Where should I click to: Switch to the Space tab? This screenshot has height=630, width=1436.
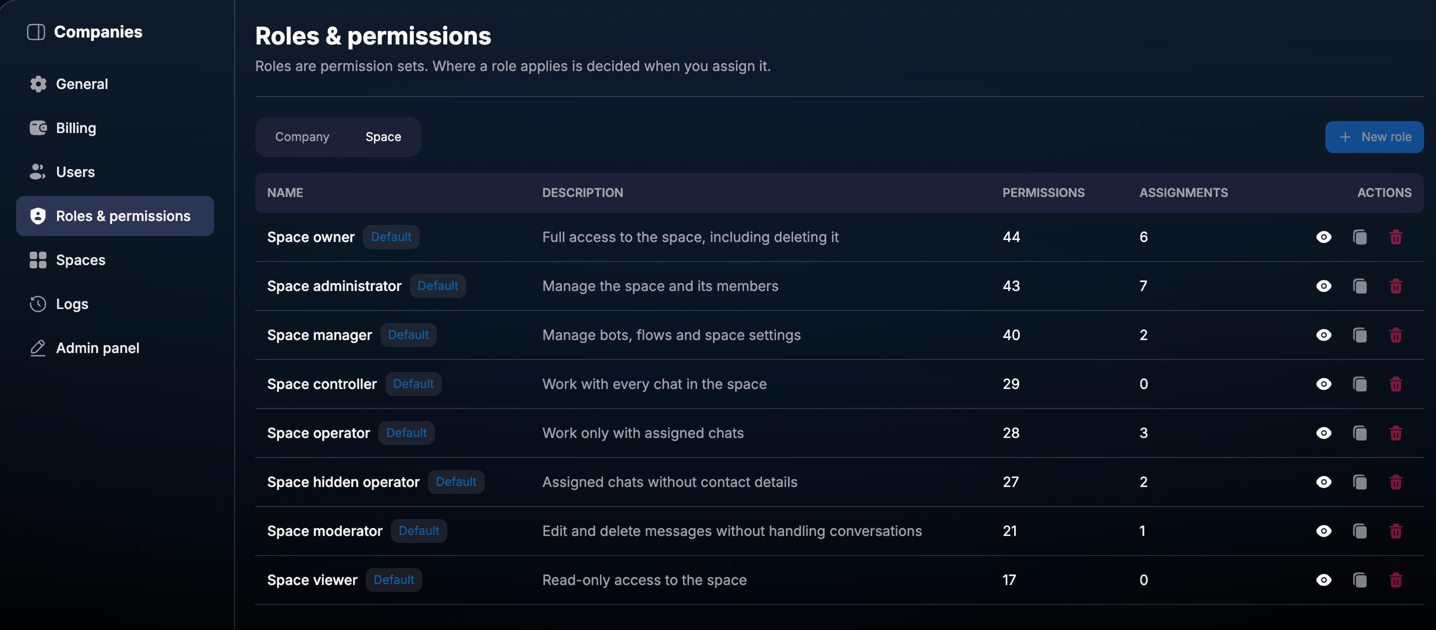coord(383,137)
